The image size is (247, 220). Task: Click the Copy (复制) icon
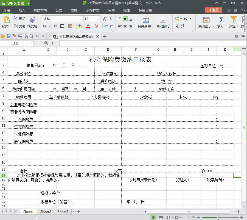click(16, 26)
